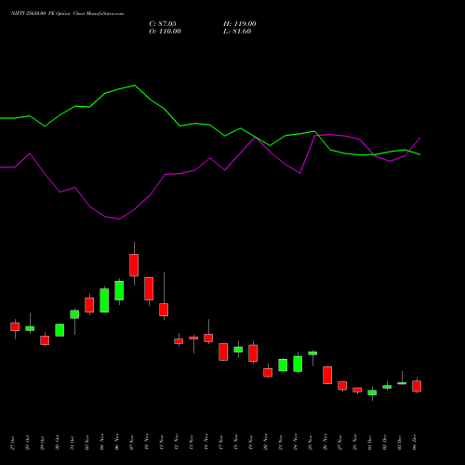Viewport: 465px width, 465px height.
Task: Click the open value 'O: 110.00'
Action: [165, 32]
